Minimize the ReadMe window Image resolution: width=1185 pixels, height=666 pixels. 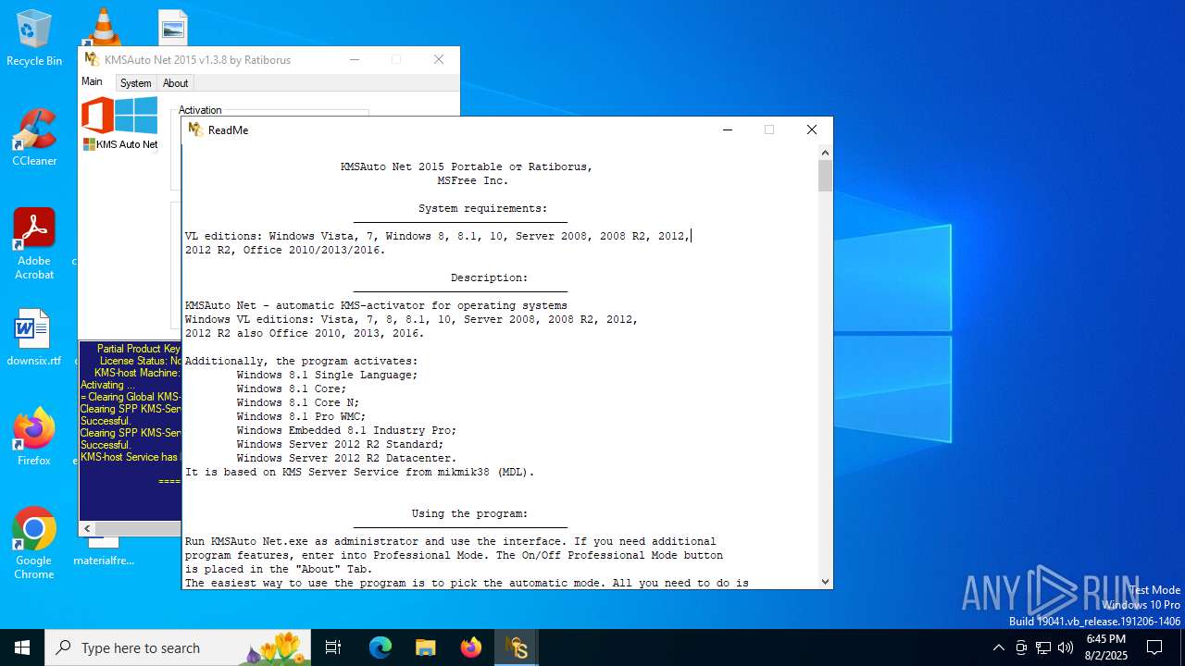[728, 129]
